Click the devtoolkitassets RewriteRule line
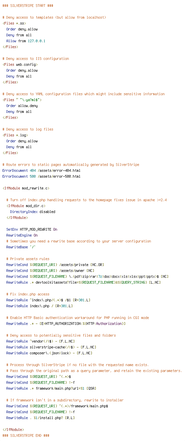185x441 pixels. click(x=83, y=282)
